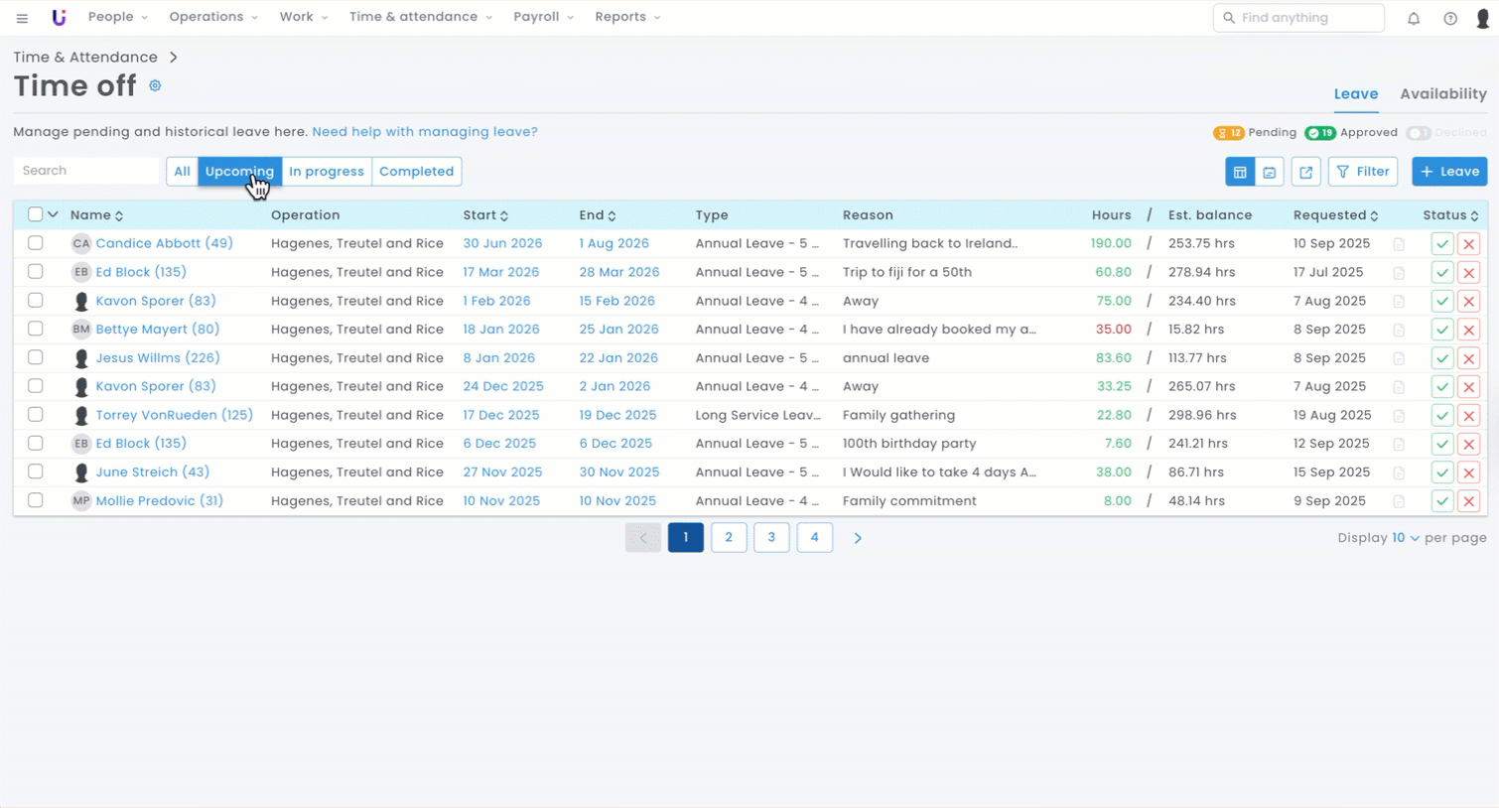The width and height of the screenshot is (1499, 808).
Task: Select the In progress filter tab
Action: pos(326,172)
